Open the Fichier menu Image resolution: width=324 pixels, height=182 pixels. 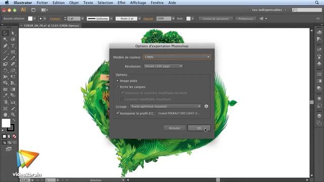pyautogui.click(x=43, y=3)
